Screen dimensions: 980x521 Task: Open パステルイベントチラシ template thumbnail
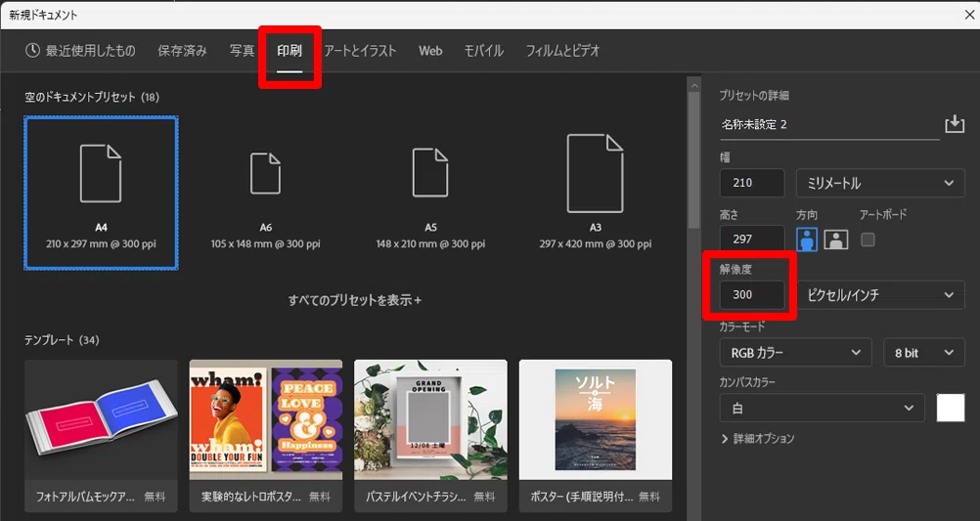(x=430, y=419)
